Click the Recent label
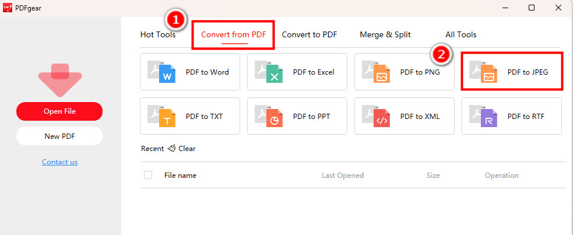Image resolution: width=573 pixels, height=235 pixels. (x=152, y=148)
